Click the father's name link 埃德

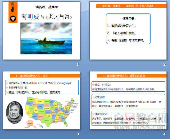(x=102, y=97)
